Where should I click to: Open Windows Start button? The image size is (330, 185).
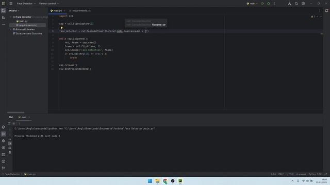click(x=150, y=181)
